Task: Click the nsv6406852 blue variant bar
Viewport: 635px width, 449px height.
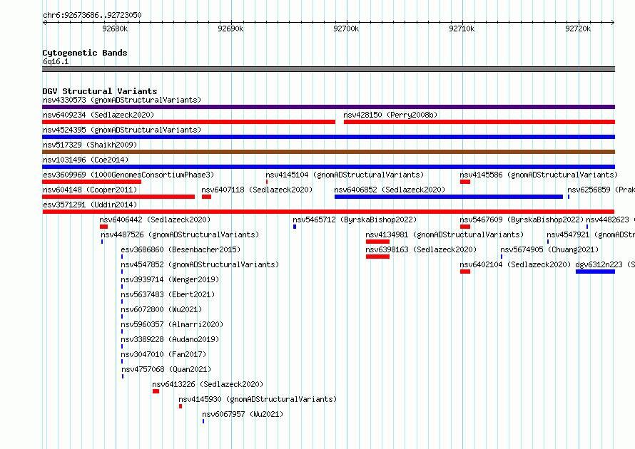Action: pyautogui.click(x=449, y=197)
